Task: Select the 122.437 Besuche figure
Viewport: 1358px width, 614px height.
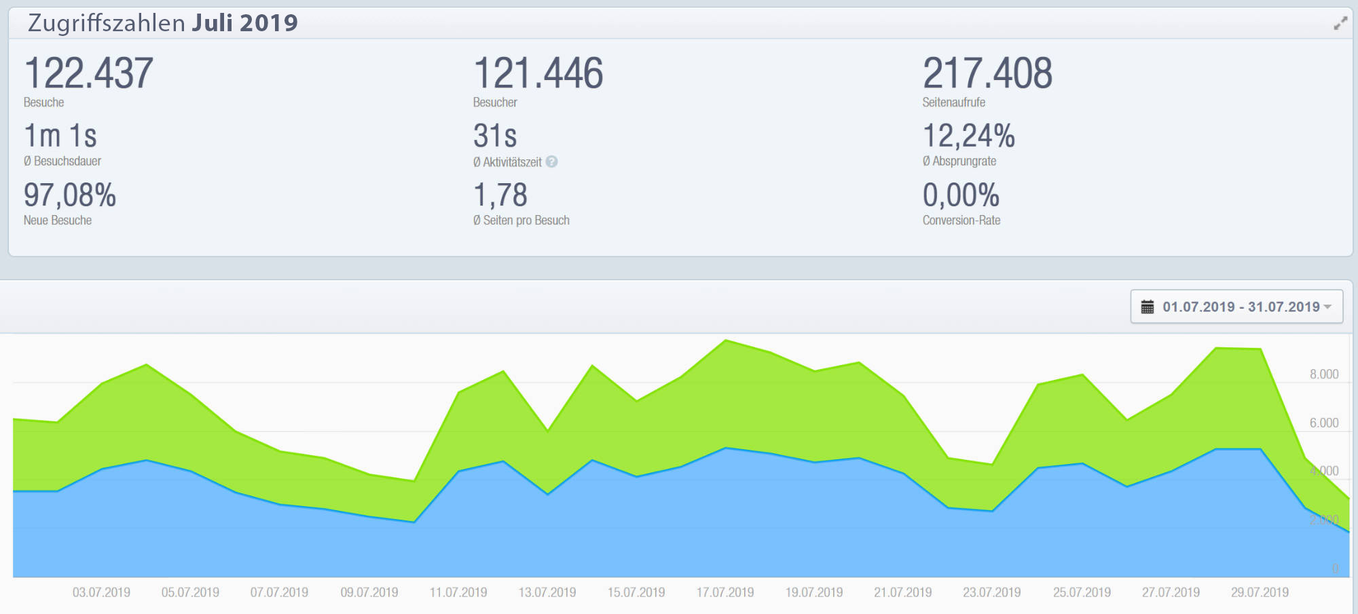Action: (x=88, y=73)
